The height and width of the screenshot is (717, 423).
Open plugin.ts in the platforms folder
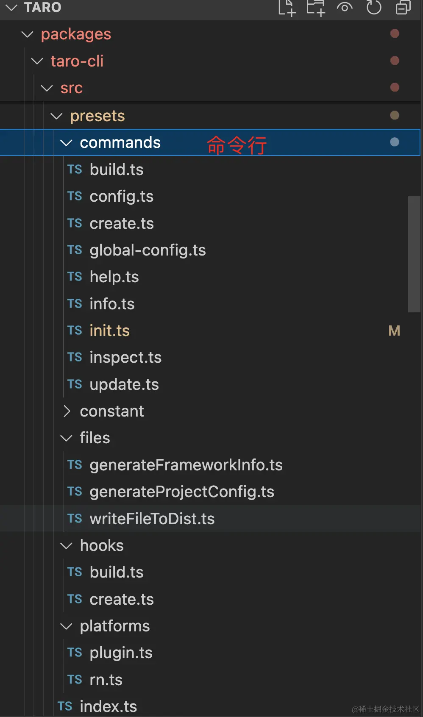coord(121,653)
